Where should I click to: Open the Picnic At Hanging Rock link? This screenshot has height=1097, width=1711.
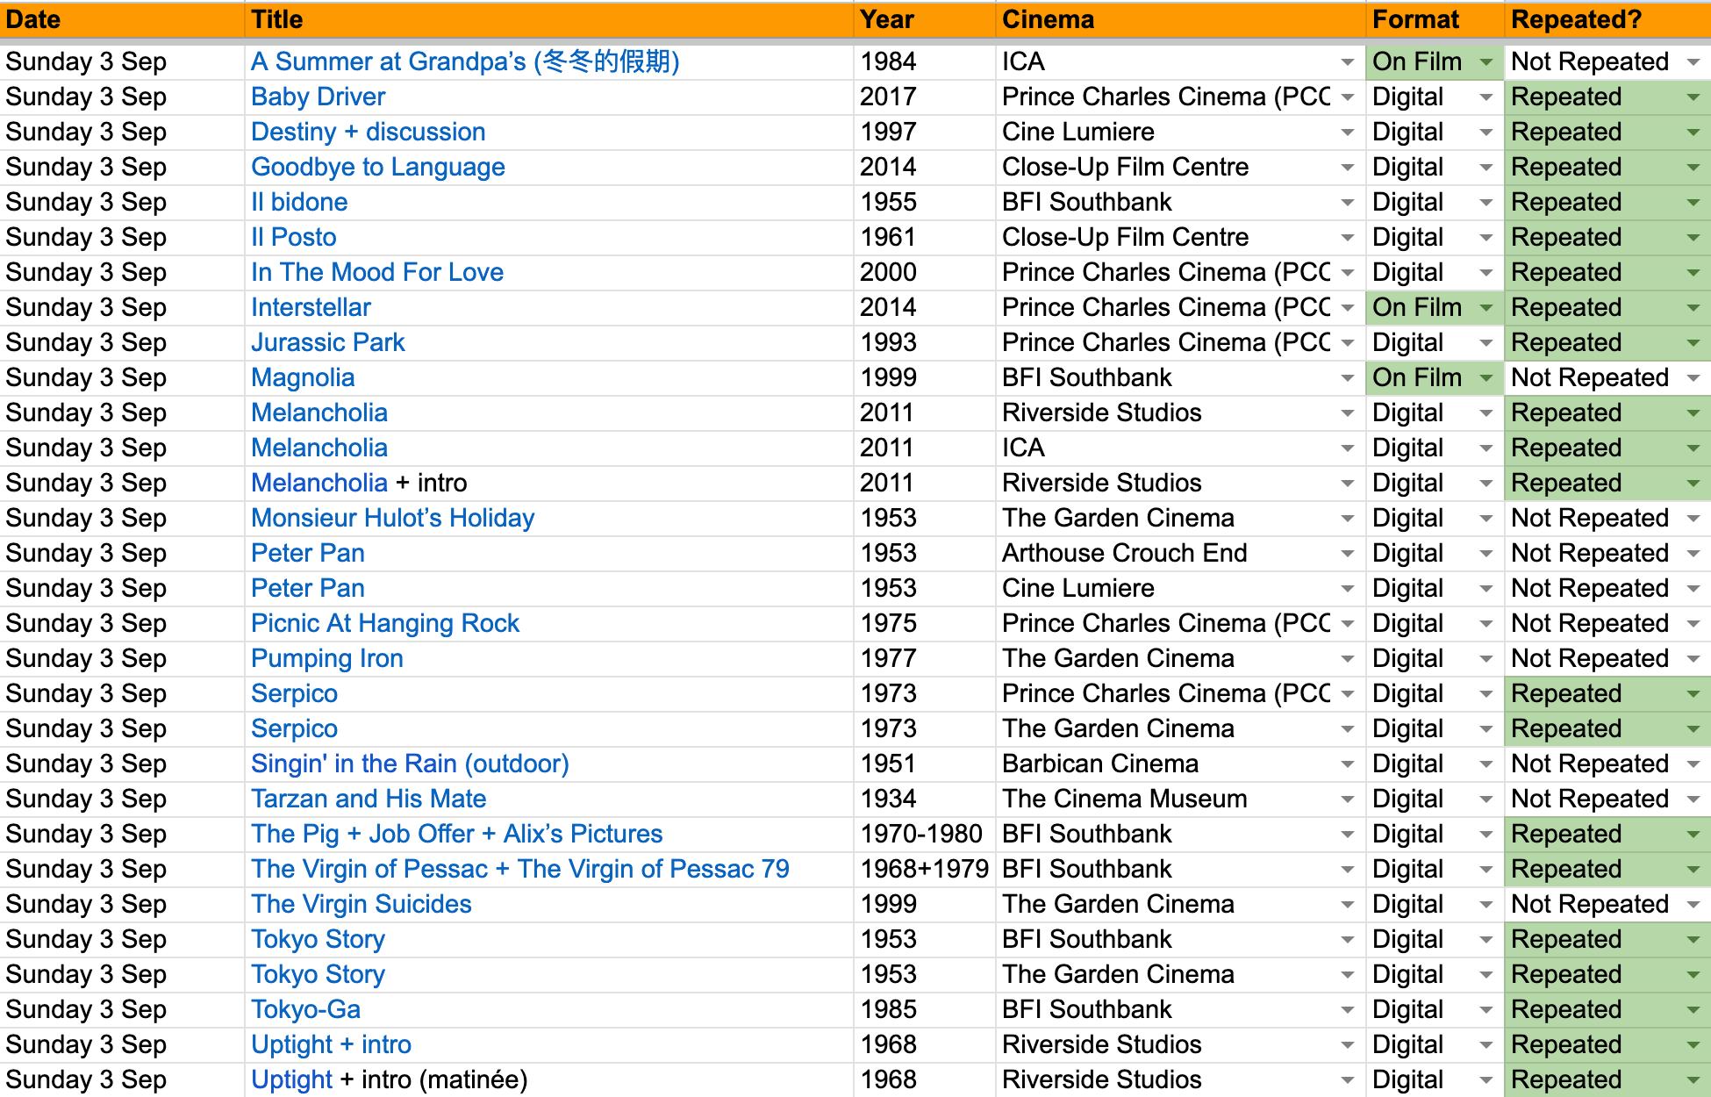(x=384, y=624)
